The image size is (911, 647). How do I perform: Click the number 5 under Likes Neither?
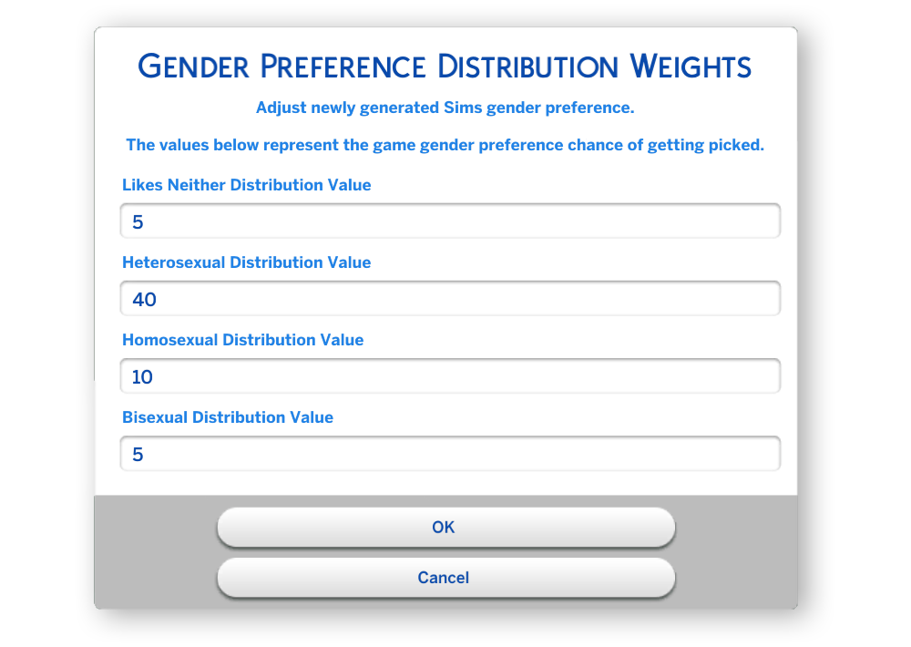pos(138,222)
